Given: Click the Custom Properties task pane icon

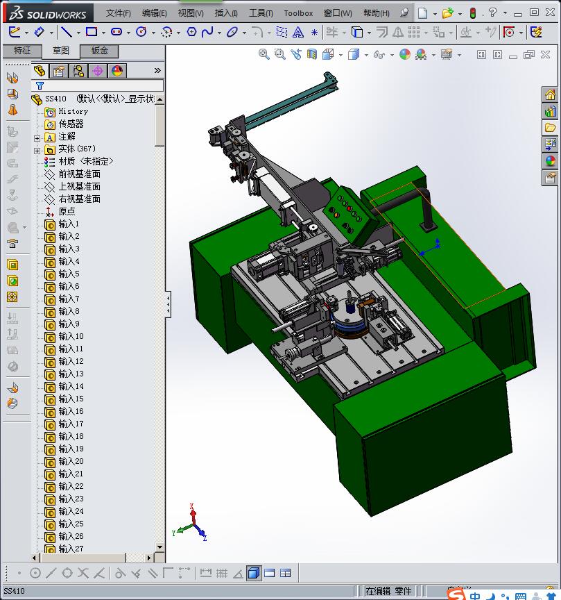Looking at the screenshot, I should (x=551, y=178).
